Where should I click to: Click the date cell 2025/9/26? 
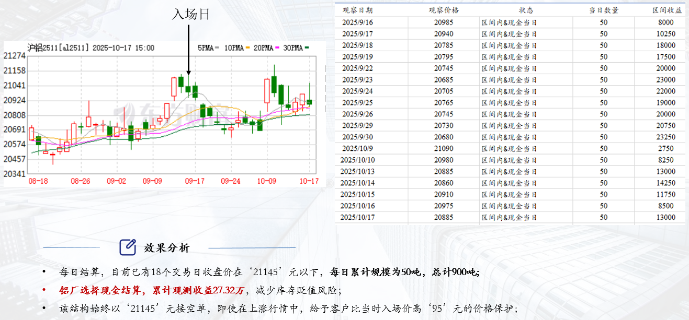point(358,114)
